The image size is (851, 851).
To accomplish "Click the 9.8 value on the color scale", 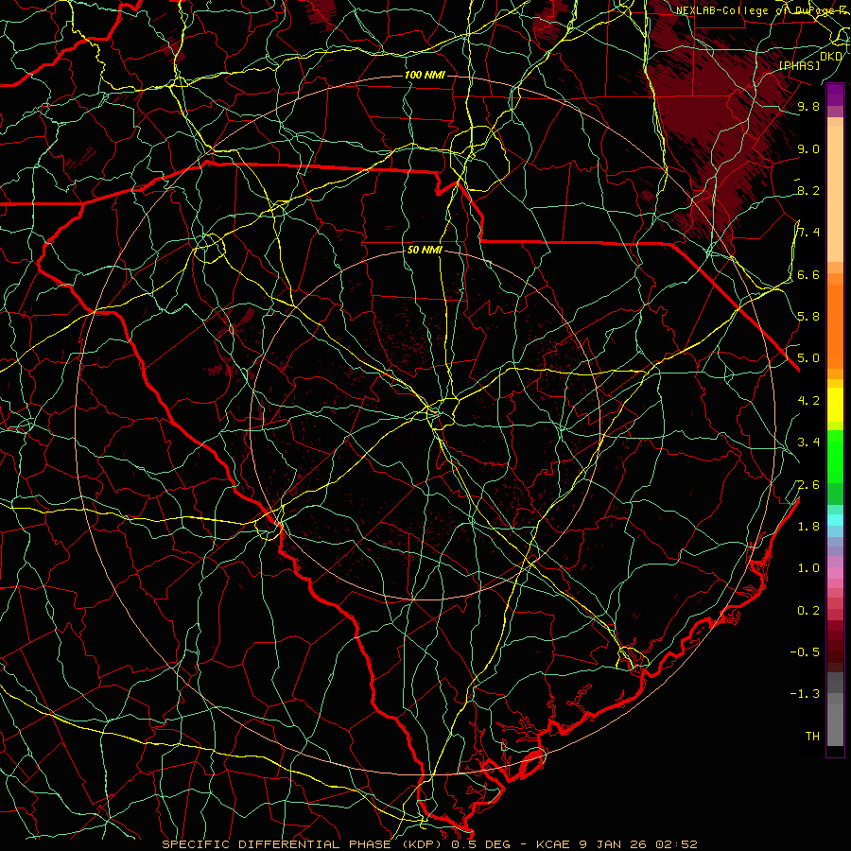I will point(808,106).
